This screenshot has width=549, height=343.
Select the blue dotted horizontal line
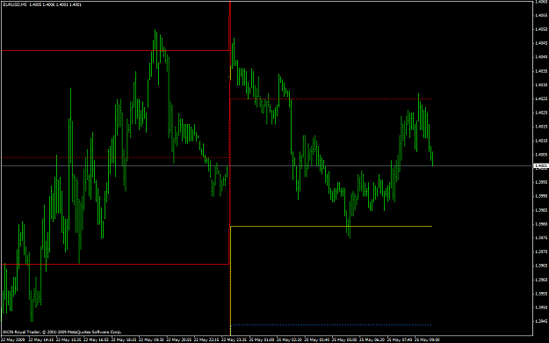click(331, 325)
